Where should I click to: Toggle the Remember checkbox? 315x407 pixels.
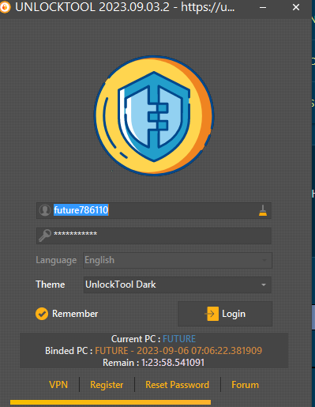coord(42,314)
